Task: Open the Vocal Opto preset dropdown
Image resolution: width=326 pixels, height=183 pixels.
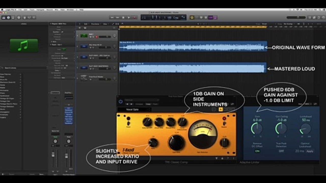Action: pyautogui.click(x=134, y=110)
